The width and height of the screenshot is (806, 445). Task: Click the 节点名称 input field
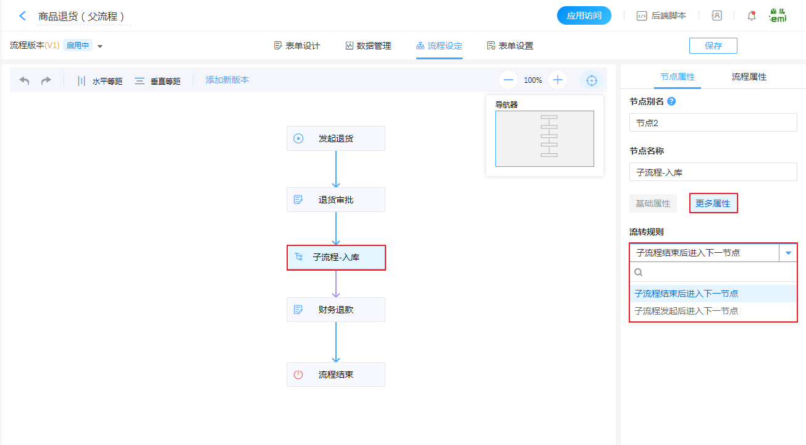point(713,172)
